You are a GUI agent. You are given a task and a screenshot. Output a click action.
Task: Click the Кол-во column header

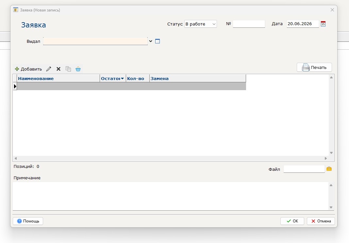[138, 79]
